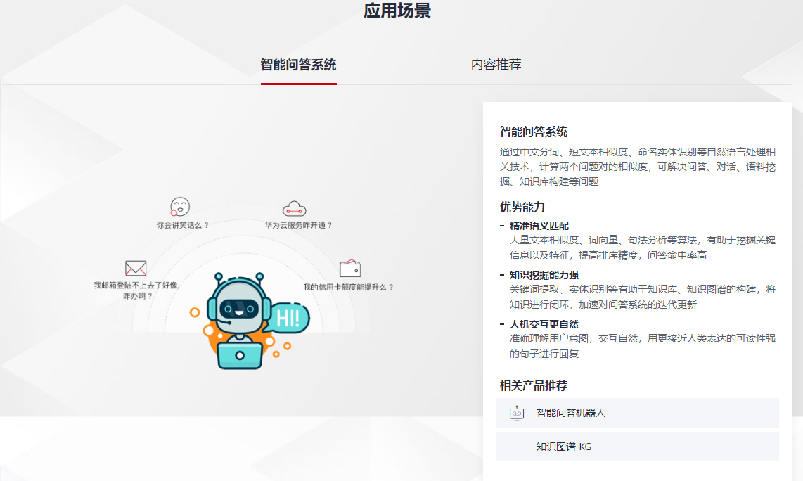Click the text 我的信用卡额度能提升么？
The height and width of the screenshot is (481, 803).
349,287
